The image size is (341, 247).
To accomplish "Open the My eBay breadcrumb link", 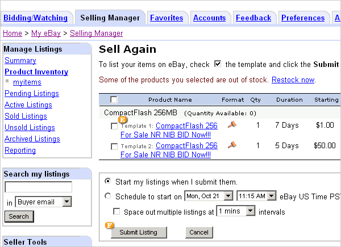I will click(46, 34).
